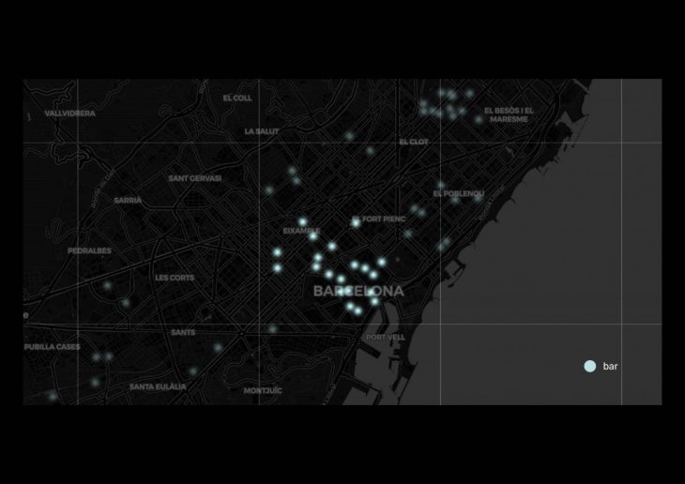Select the LES CORTS label
The height and width of the screenshot is (484, 685).
(x=175, y=278)
